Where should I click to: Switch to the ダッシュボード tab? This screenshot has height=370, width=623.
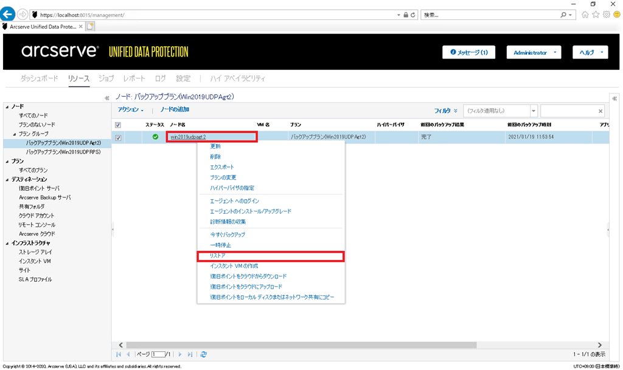click(40, 78)
